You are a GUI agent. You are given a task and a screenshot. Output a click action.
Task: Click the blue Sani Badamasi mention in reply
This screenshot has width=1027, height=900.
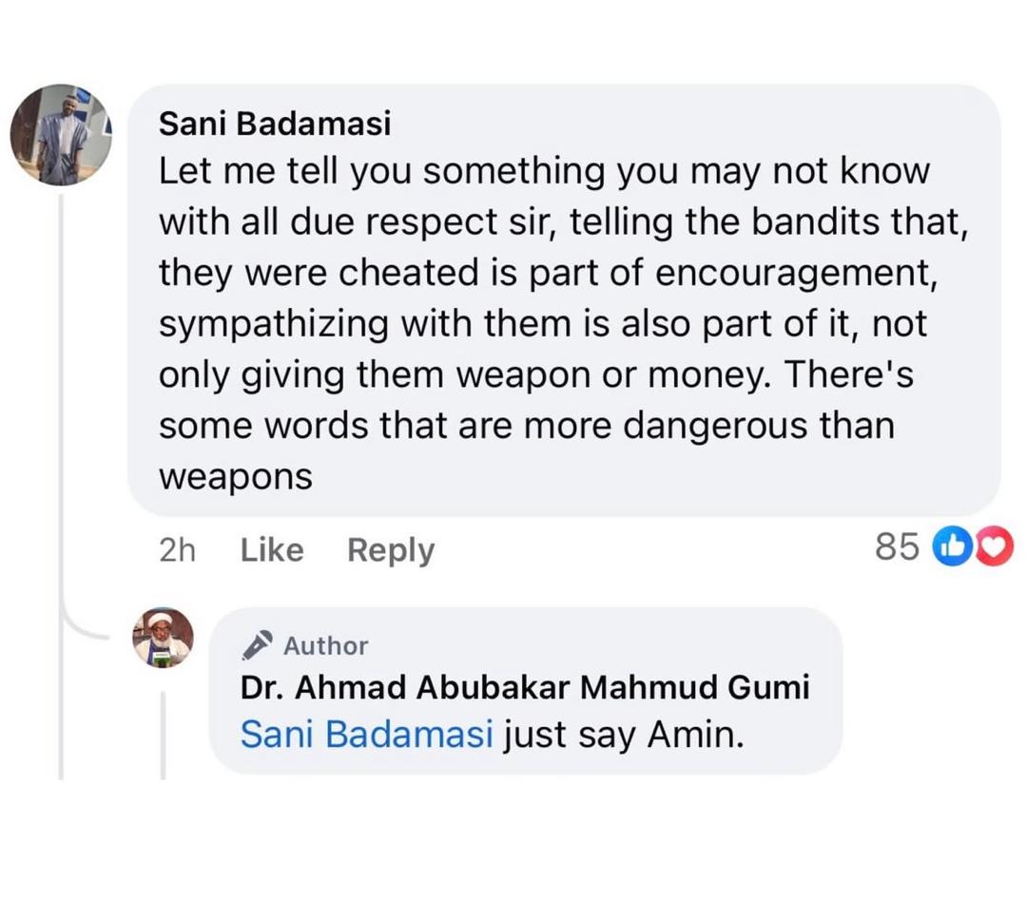pyautogui.click(x=367, y=735)
